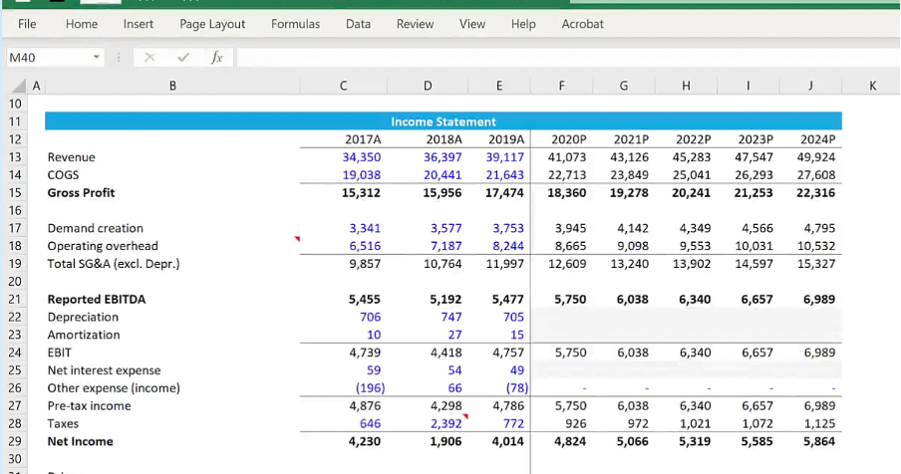The height and width of the screenshot is (474, 901).
Task: Click the Income Statement blue header bar
Action: click(443, 121)
